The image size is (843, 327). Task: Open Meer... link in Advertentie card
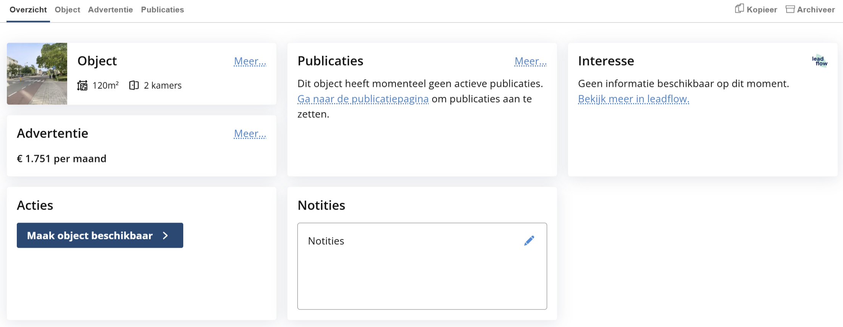(x=250, y=133)
